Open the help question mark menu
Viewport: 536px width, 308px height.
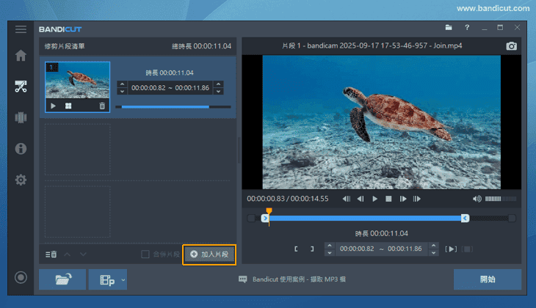click(x=467, y=28)
